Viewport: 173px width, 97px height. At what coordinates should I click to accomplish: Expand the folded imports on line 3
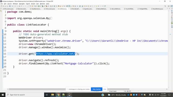(6, 18)
